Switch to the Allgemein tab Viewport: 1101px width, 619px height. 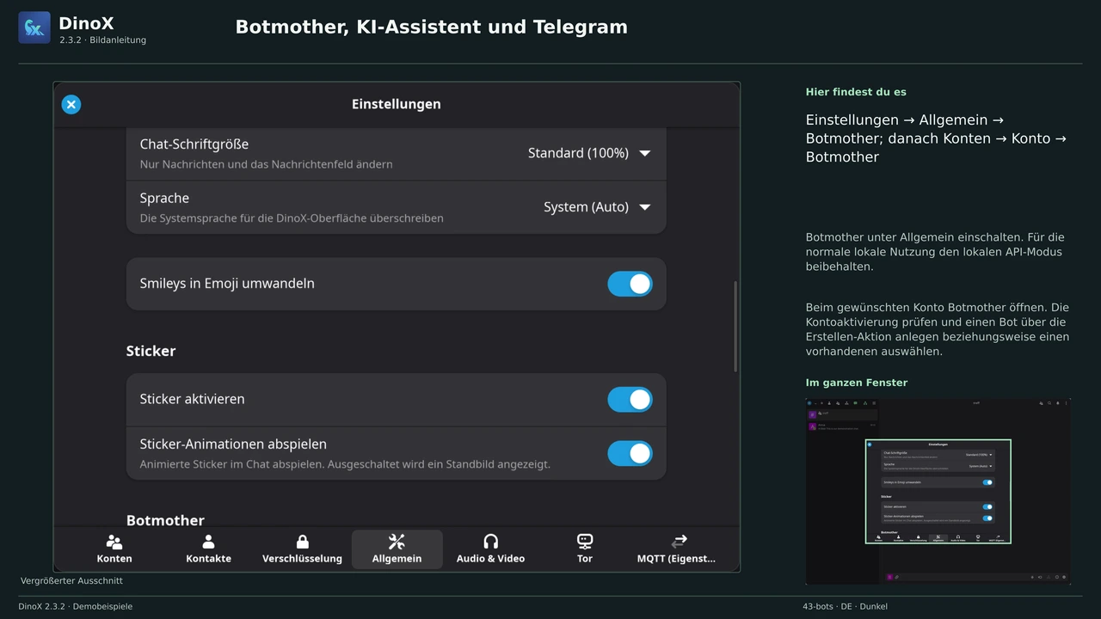(x=397, y=549)
